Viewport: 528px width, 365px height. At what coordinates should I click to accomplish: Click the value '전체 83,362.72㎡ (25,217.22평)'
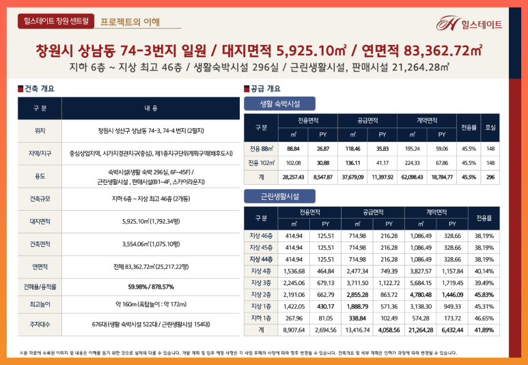[x=150, y=267]
